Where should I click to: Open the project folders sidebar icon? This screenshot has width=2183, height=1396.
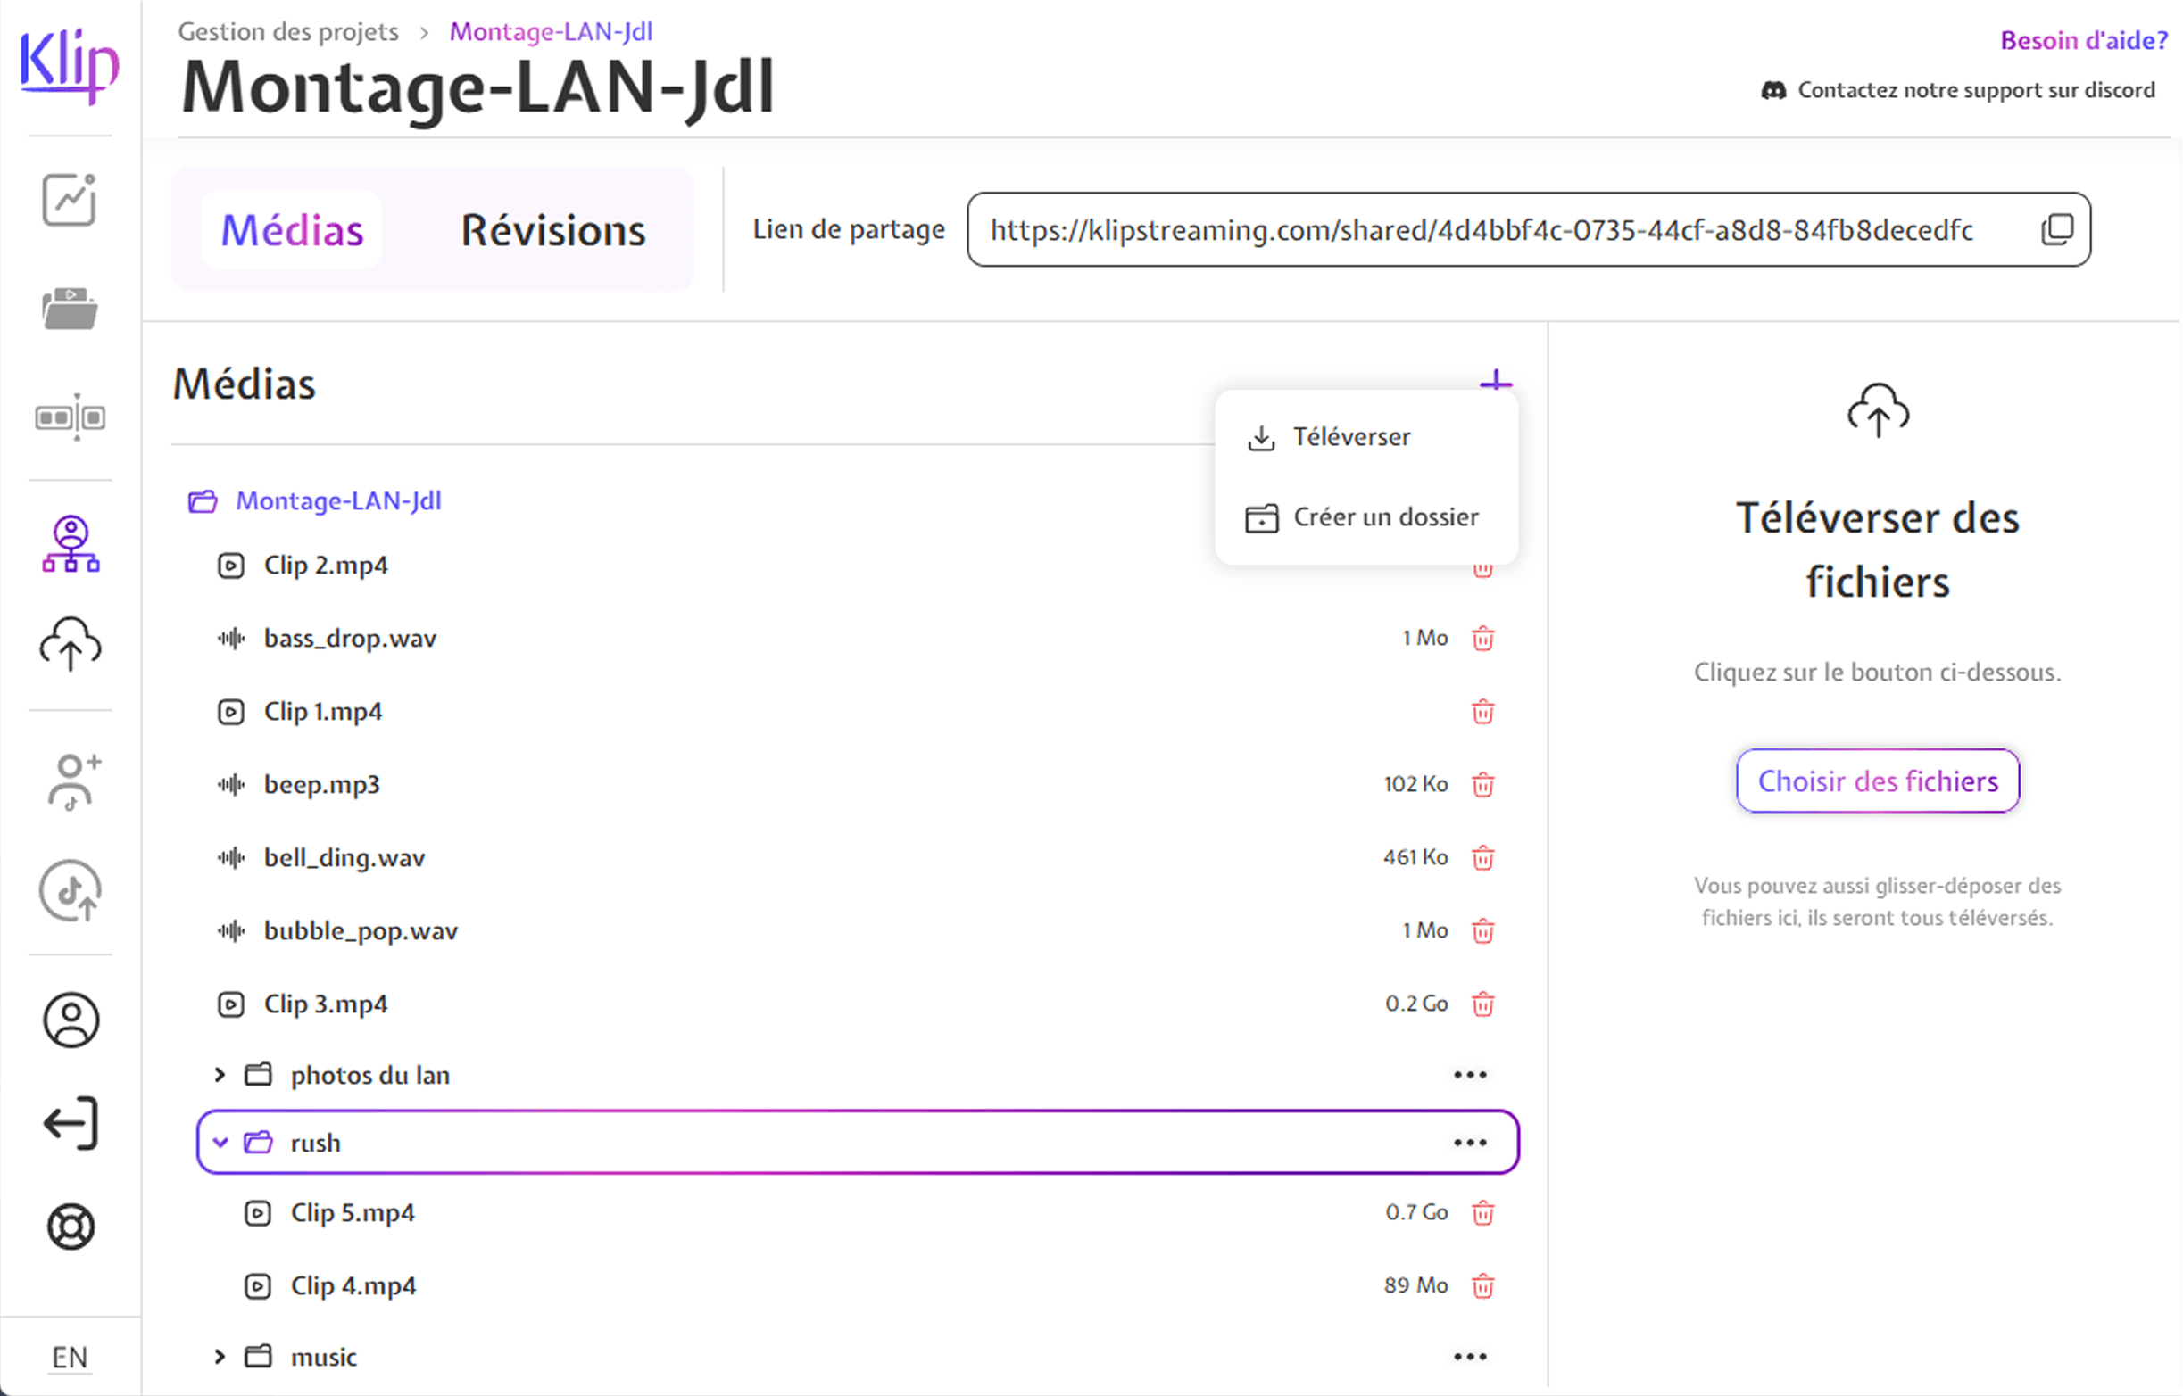tap(69, 310)
